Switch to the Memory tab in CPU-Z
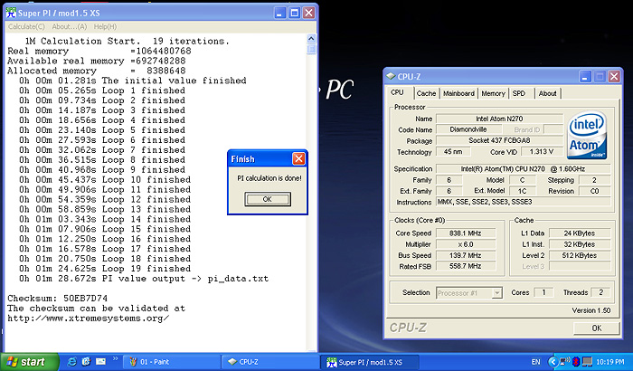 pyautogui.click(x=493, y=93)
